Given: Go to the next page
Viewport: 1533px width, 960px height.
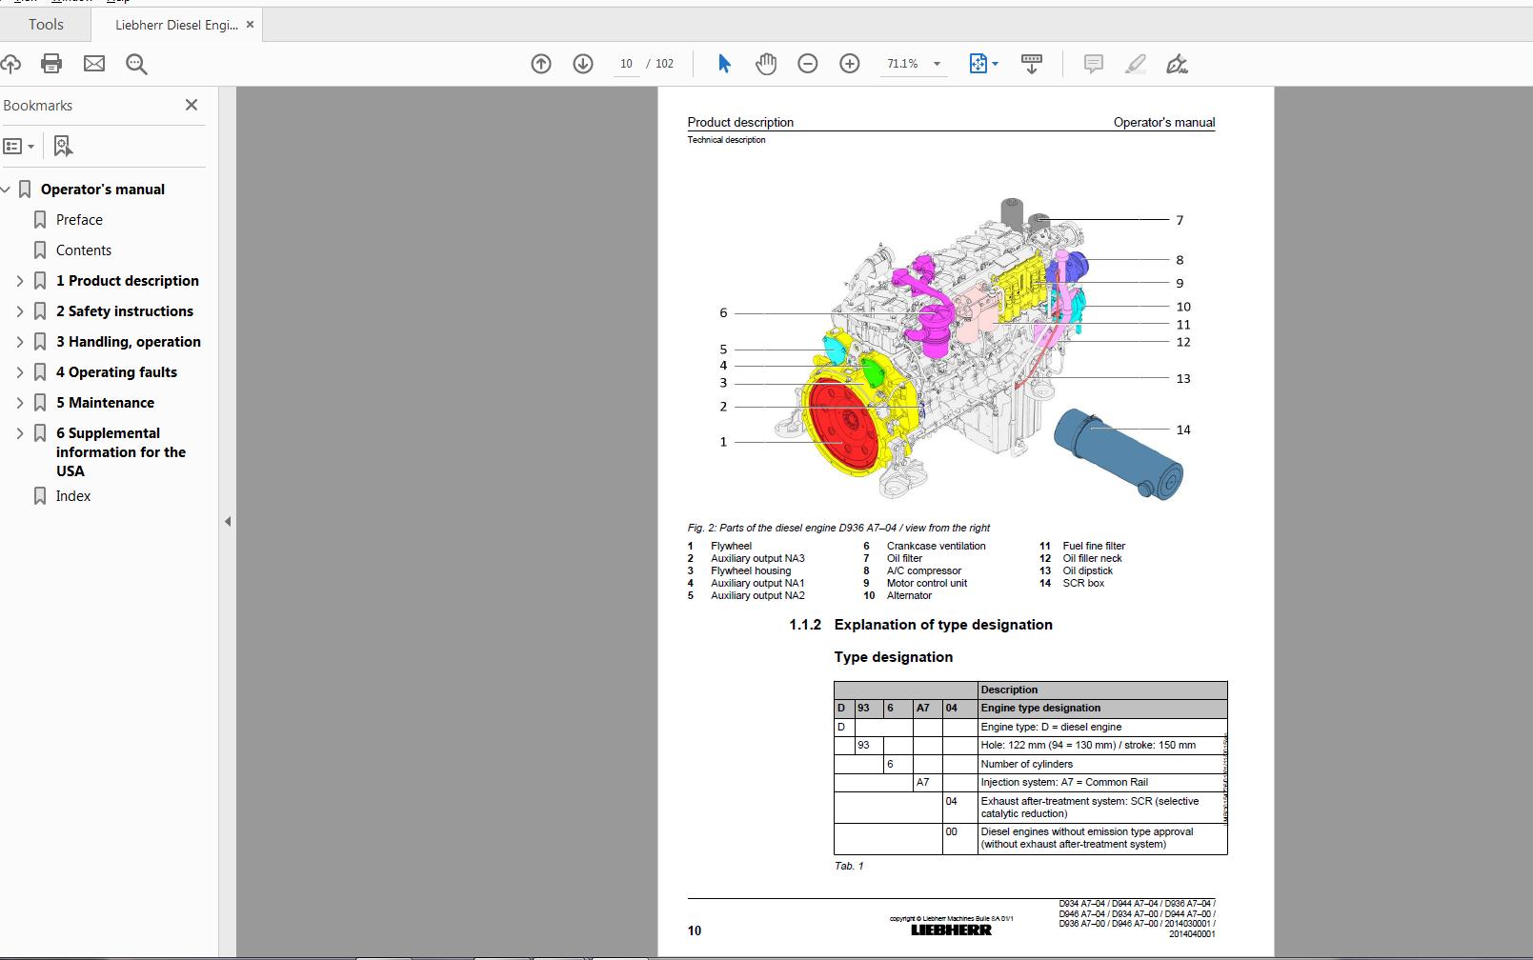Looking at the screenshot, I should point(582,64).
